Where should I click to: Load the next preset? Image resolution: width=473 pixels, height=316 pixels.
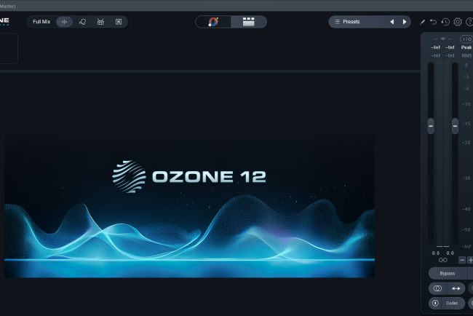coord(405,22)
